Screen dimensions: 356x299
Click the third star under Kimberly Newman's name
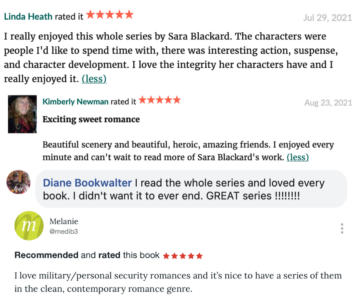pos(159,101)
